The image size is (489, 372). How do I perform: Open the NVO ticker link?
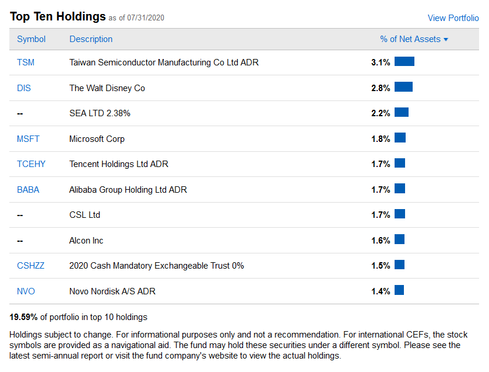point(26,291)
